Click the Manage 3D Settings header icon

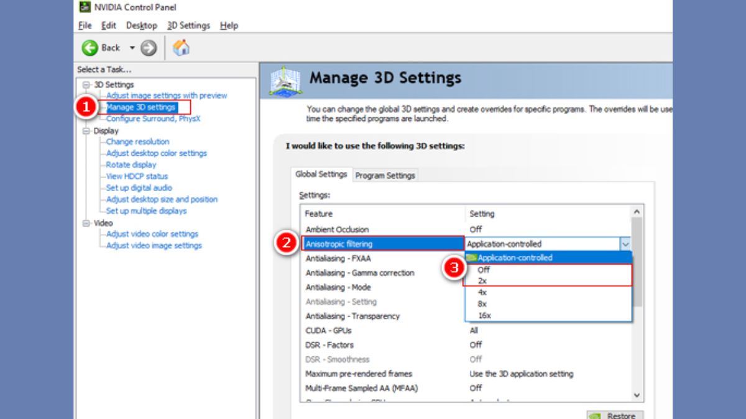(285, 81)
